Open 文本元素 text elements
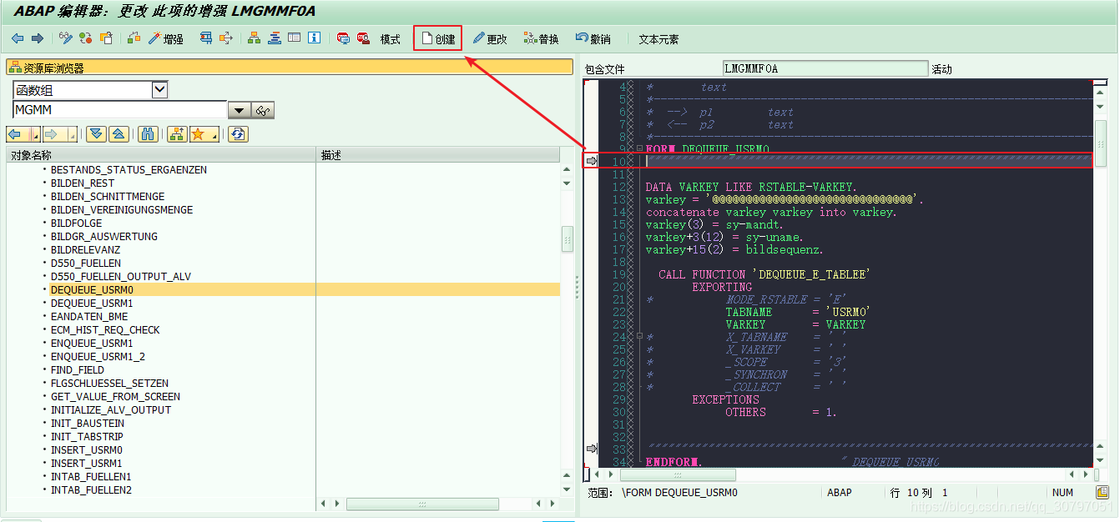 (x=658, y=39)
